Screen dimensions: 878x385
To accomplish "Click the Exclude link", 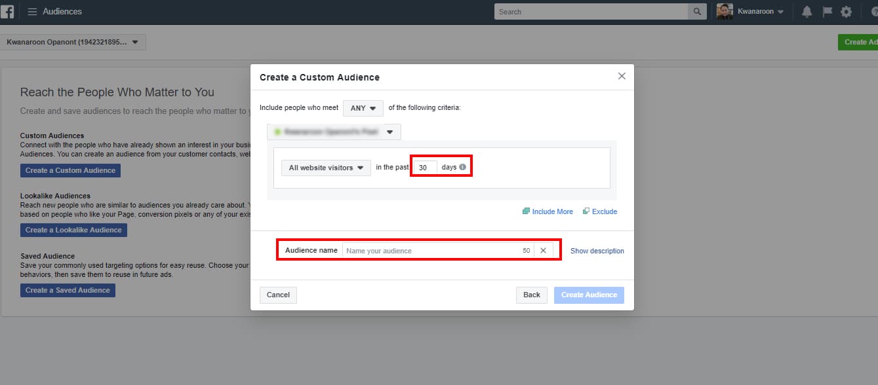I will point(605,211).
